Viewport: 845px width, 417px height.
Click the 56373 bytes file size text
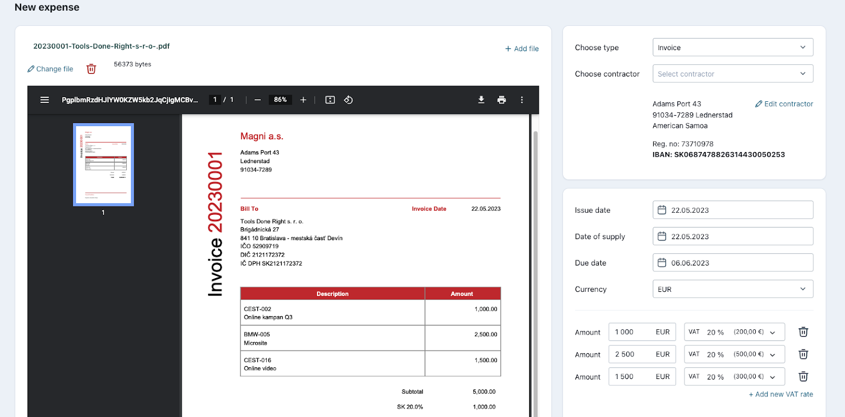(133, 64)
